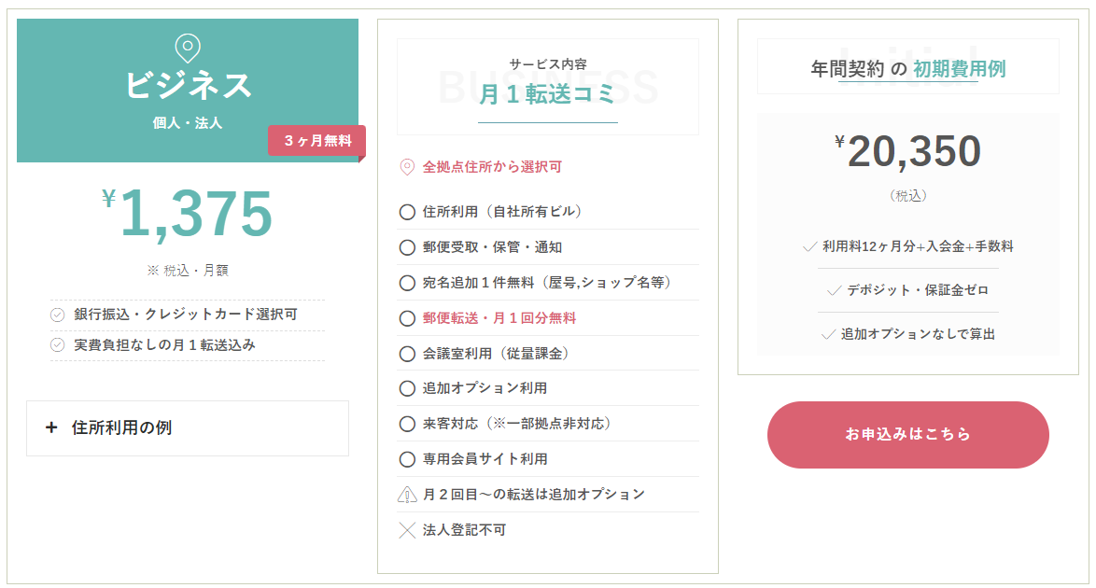This screenshot has height=588, width=1096.
Task: Click the checkmark icon next to デポジット・保証金ゼロ
Action: 834,291
